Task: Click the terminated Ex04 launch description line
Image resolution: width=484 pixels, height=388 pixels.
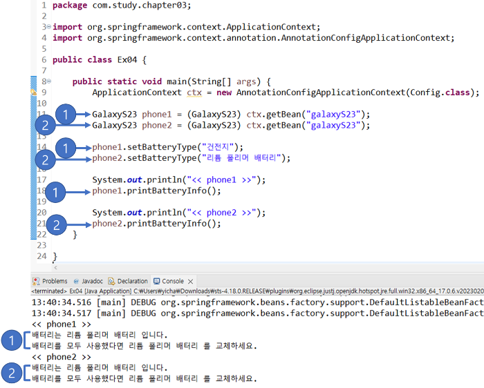Action: [x=257, y=291]
